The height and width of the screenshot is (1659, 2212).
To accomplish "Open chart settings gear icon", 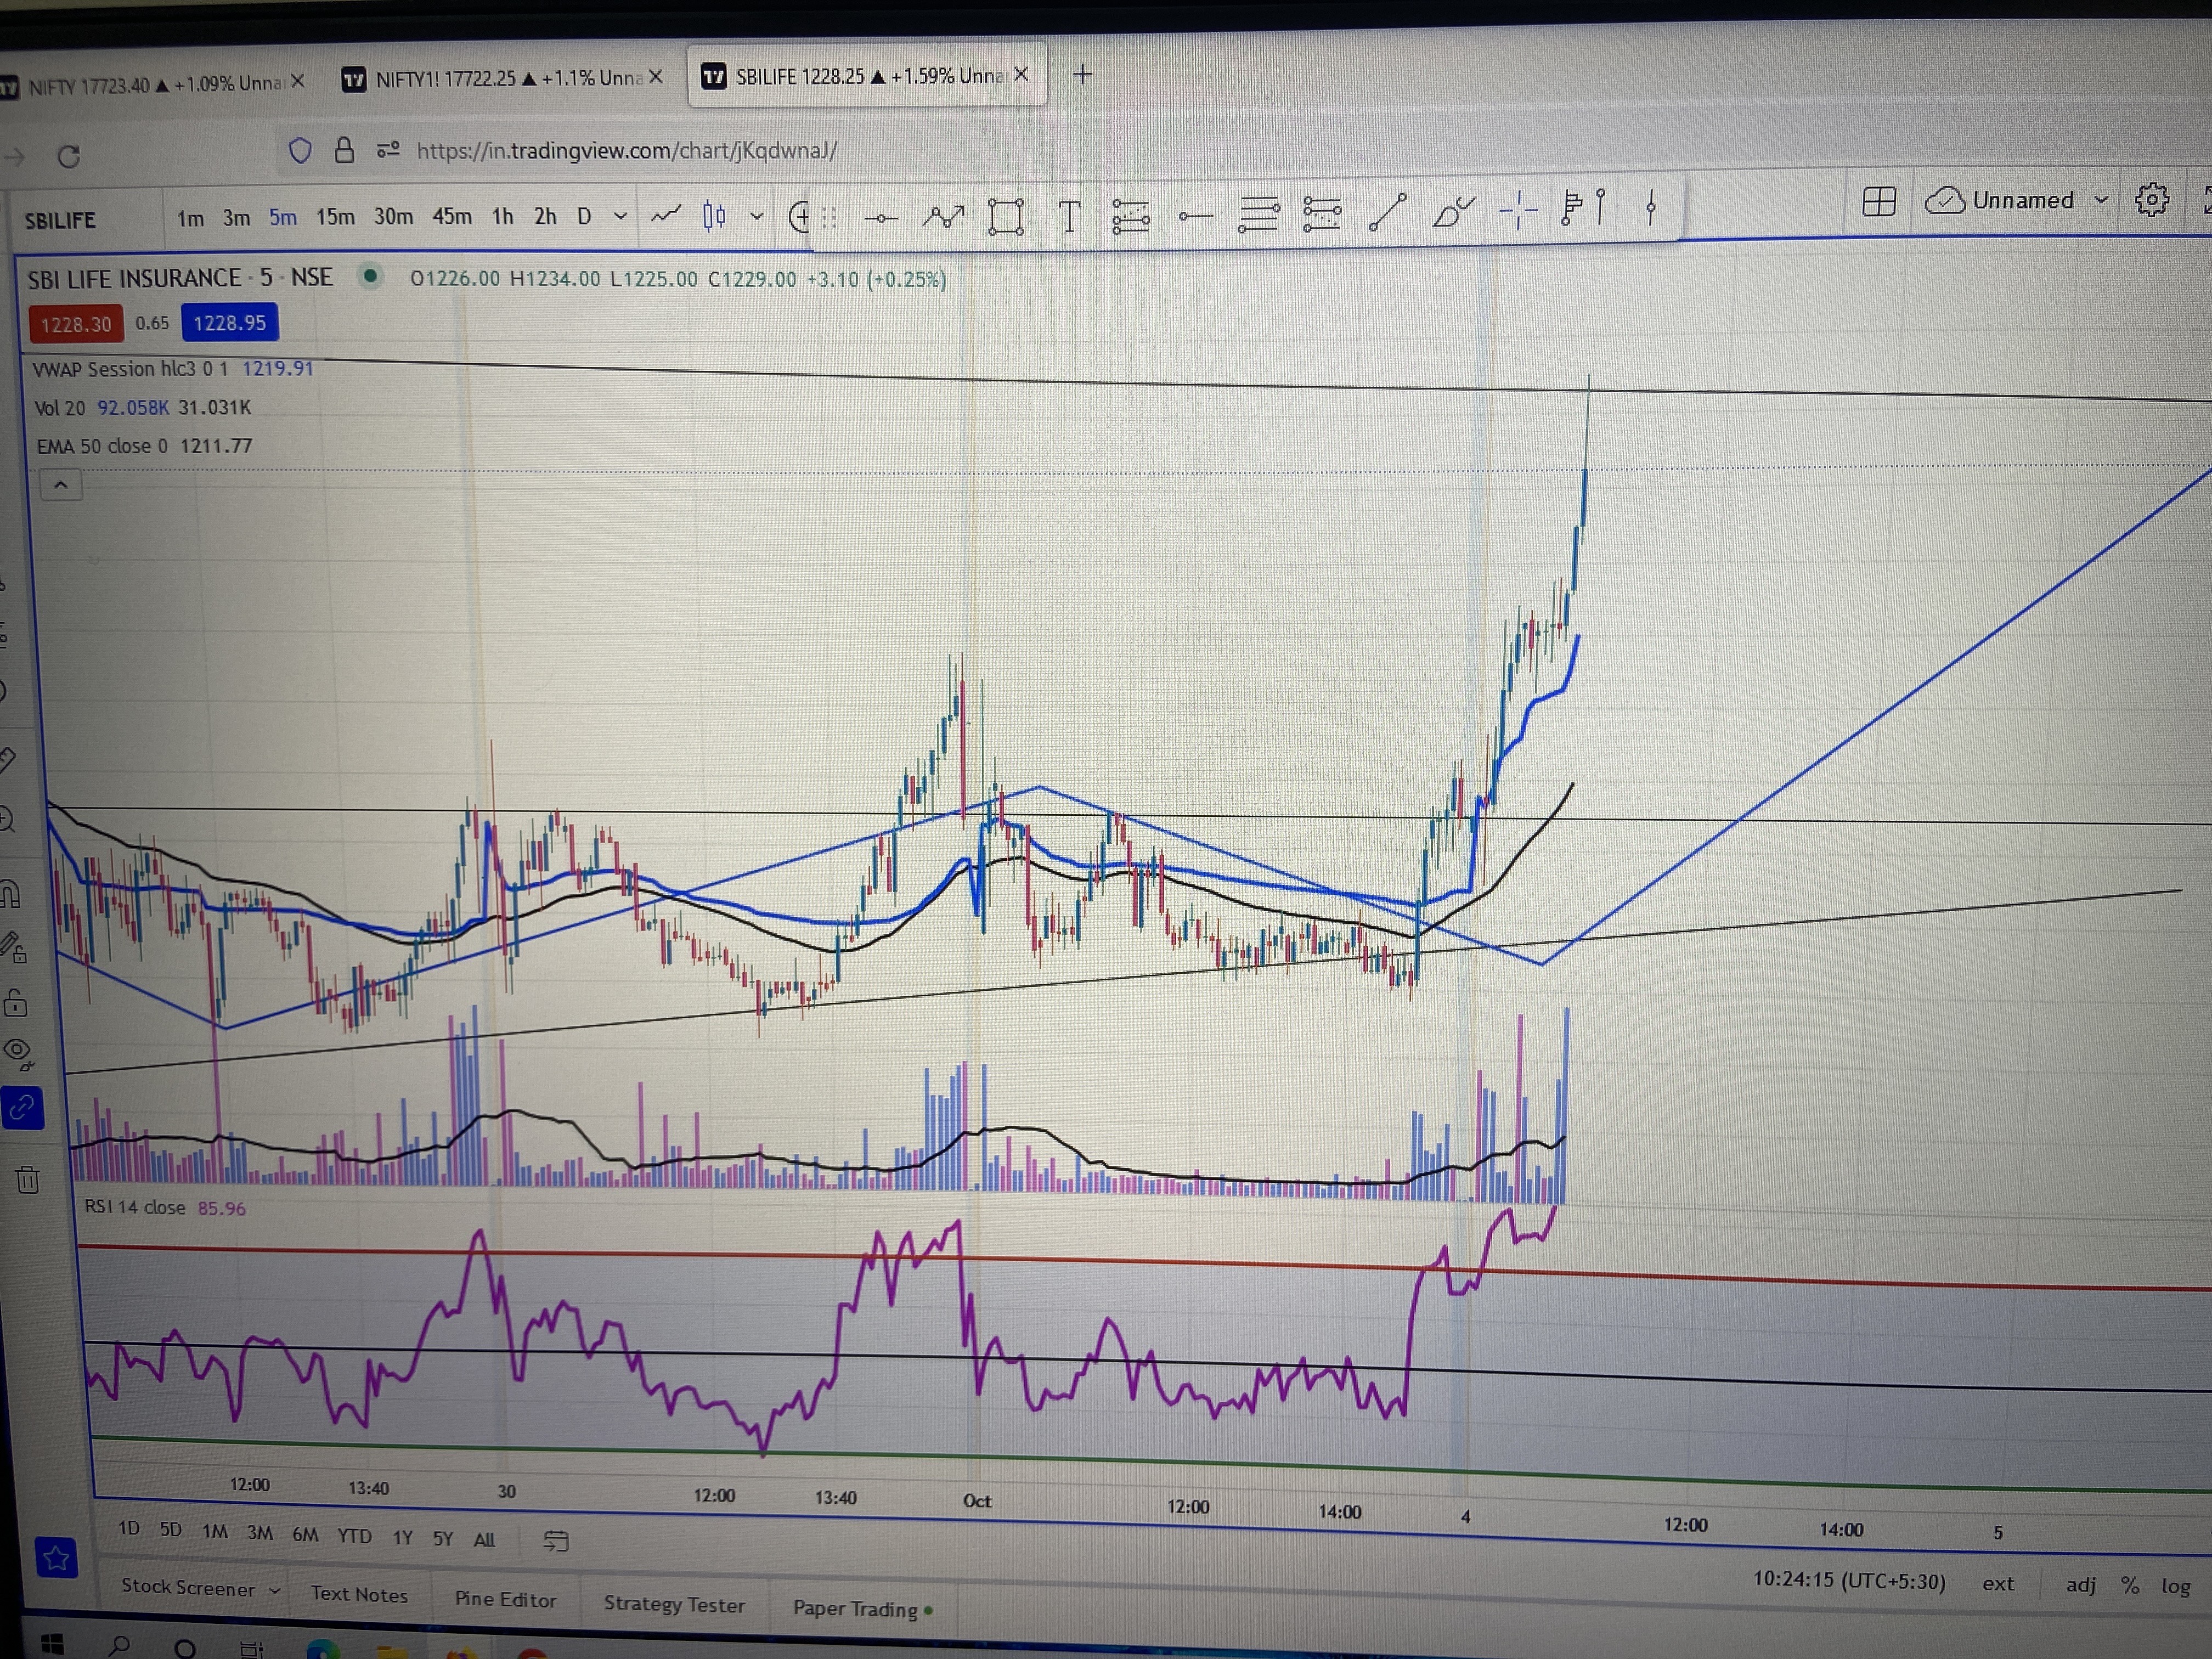I will 2151,200.
